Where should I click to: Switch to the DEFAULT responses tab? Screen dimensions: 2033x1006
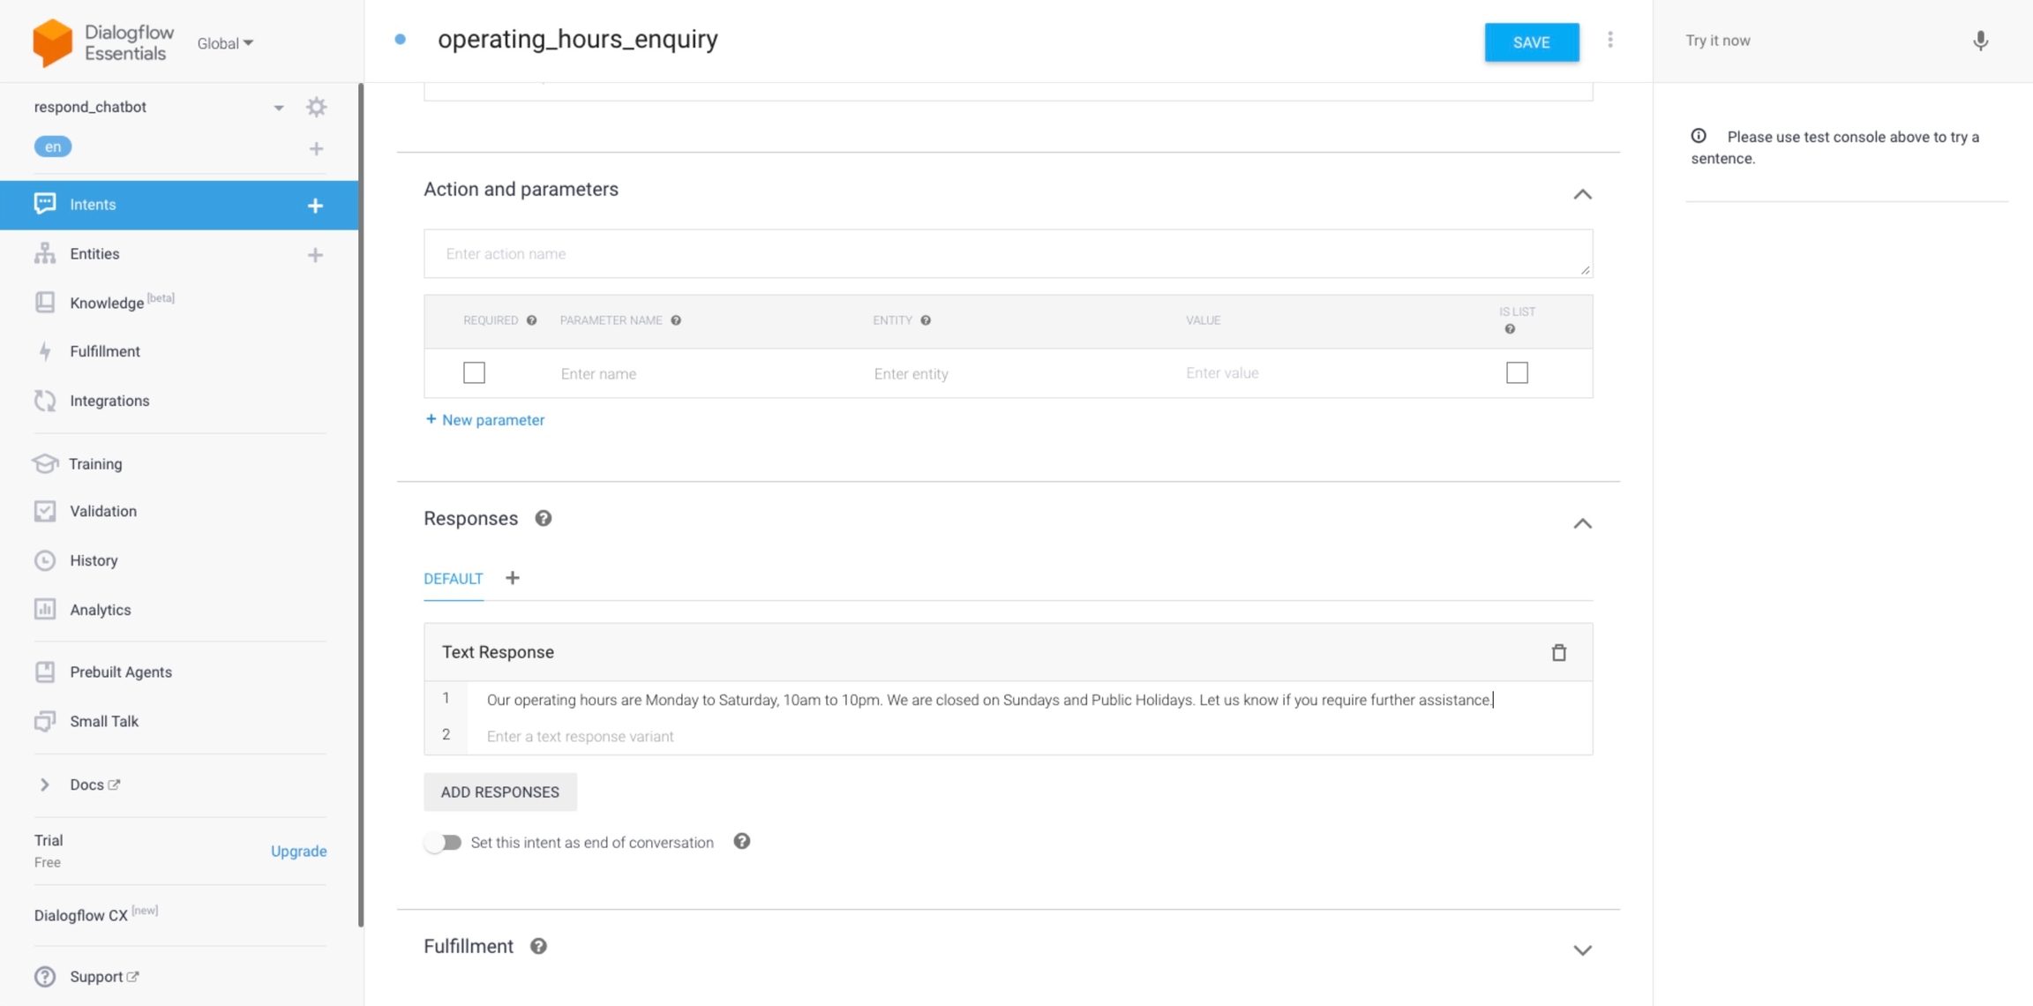coord(453,578)
